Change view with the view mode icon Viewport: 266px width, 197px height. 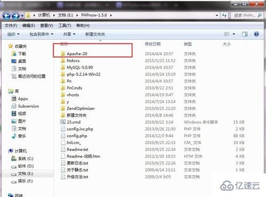pyautogui.click(x=226, y=34)
